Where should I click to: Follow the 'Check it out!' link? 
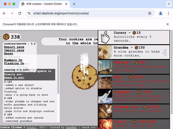coord(14,78)
